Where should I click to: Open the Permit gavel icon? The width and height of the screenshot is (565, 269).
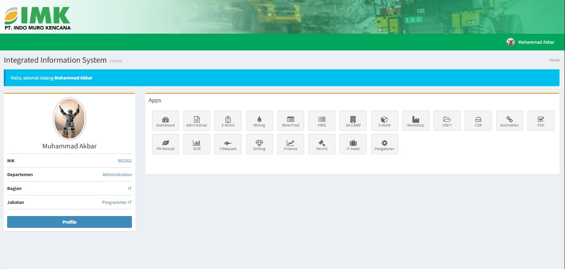tap(322, 144)
